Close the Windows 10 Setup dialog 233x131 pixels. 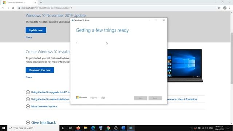coord(163,20)
